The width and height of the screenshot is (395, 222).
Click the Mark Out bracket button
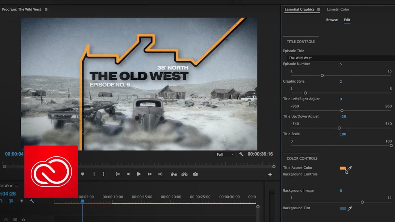(104, 174)
